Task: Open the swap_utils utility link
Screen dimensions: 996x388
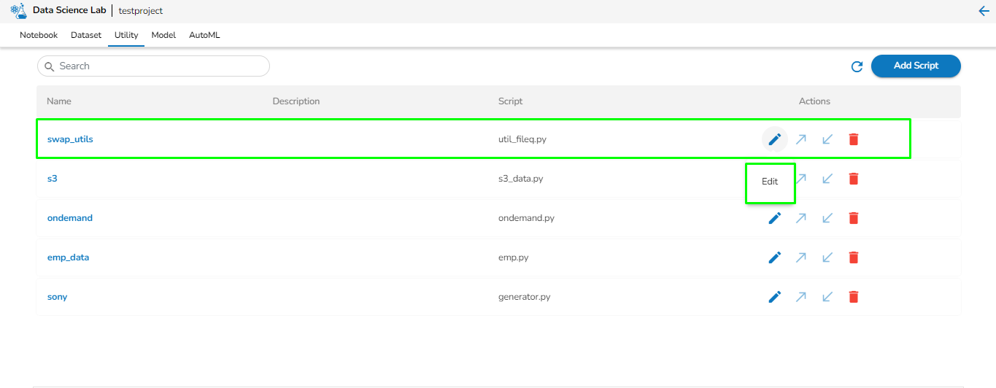Action: click(70, 139)
